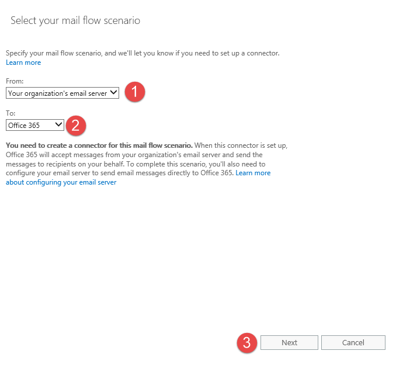Click the "Select your mail flow scenario" heading
Image resolution: width=403 pixels, height=368 pixels.
tap(75, 21)
